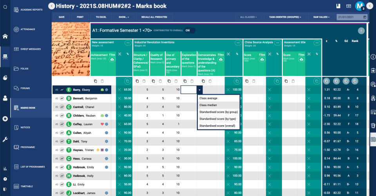The image size is (376, 196).
Task: Click the Rank column header
Action: pos(355,41)
